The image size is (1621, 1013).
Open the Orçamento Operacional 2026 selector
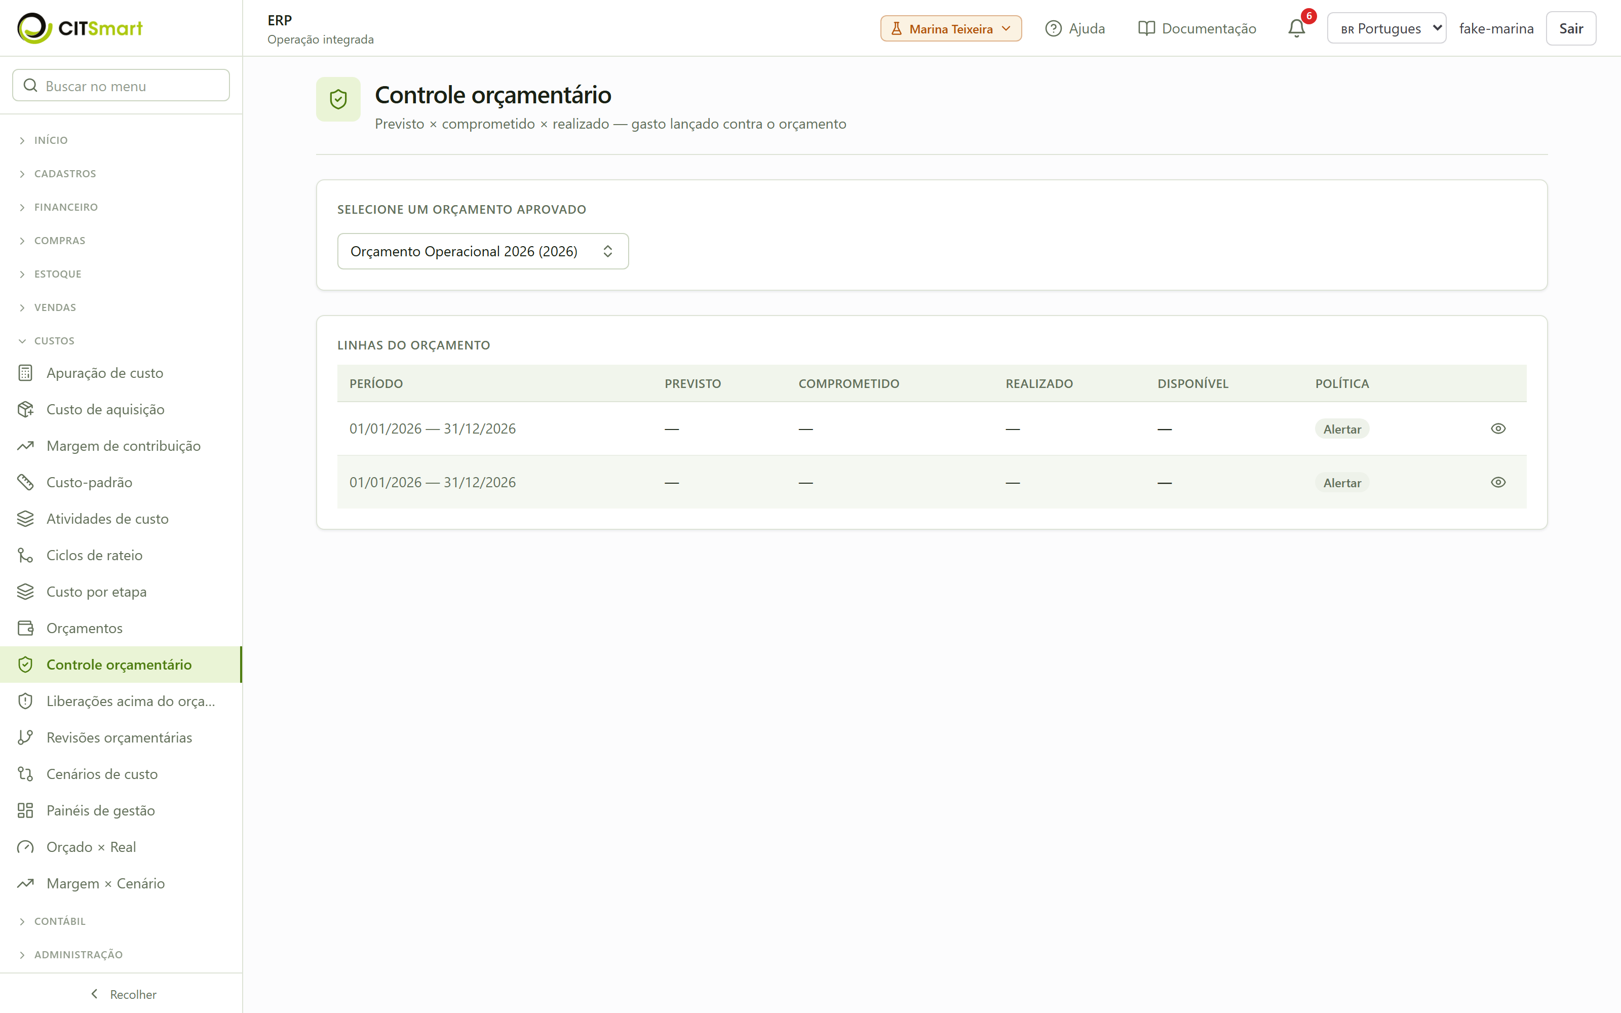tap(482, 251)
